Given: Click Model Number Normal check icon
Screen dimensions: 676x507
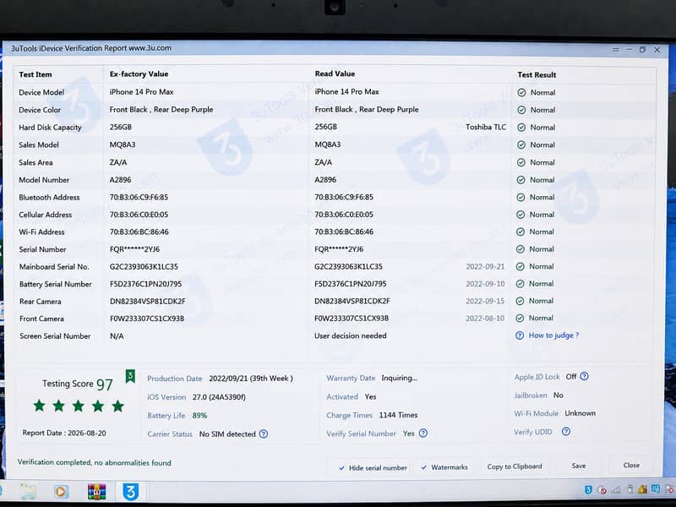Looking at the screenshot, I should click(521, 180).
